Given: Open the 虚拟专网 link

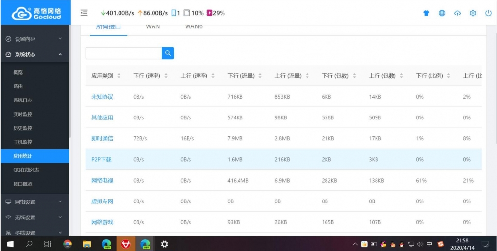Looking at the screenshot, I should click(x=102, y=201).
